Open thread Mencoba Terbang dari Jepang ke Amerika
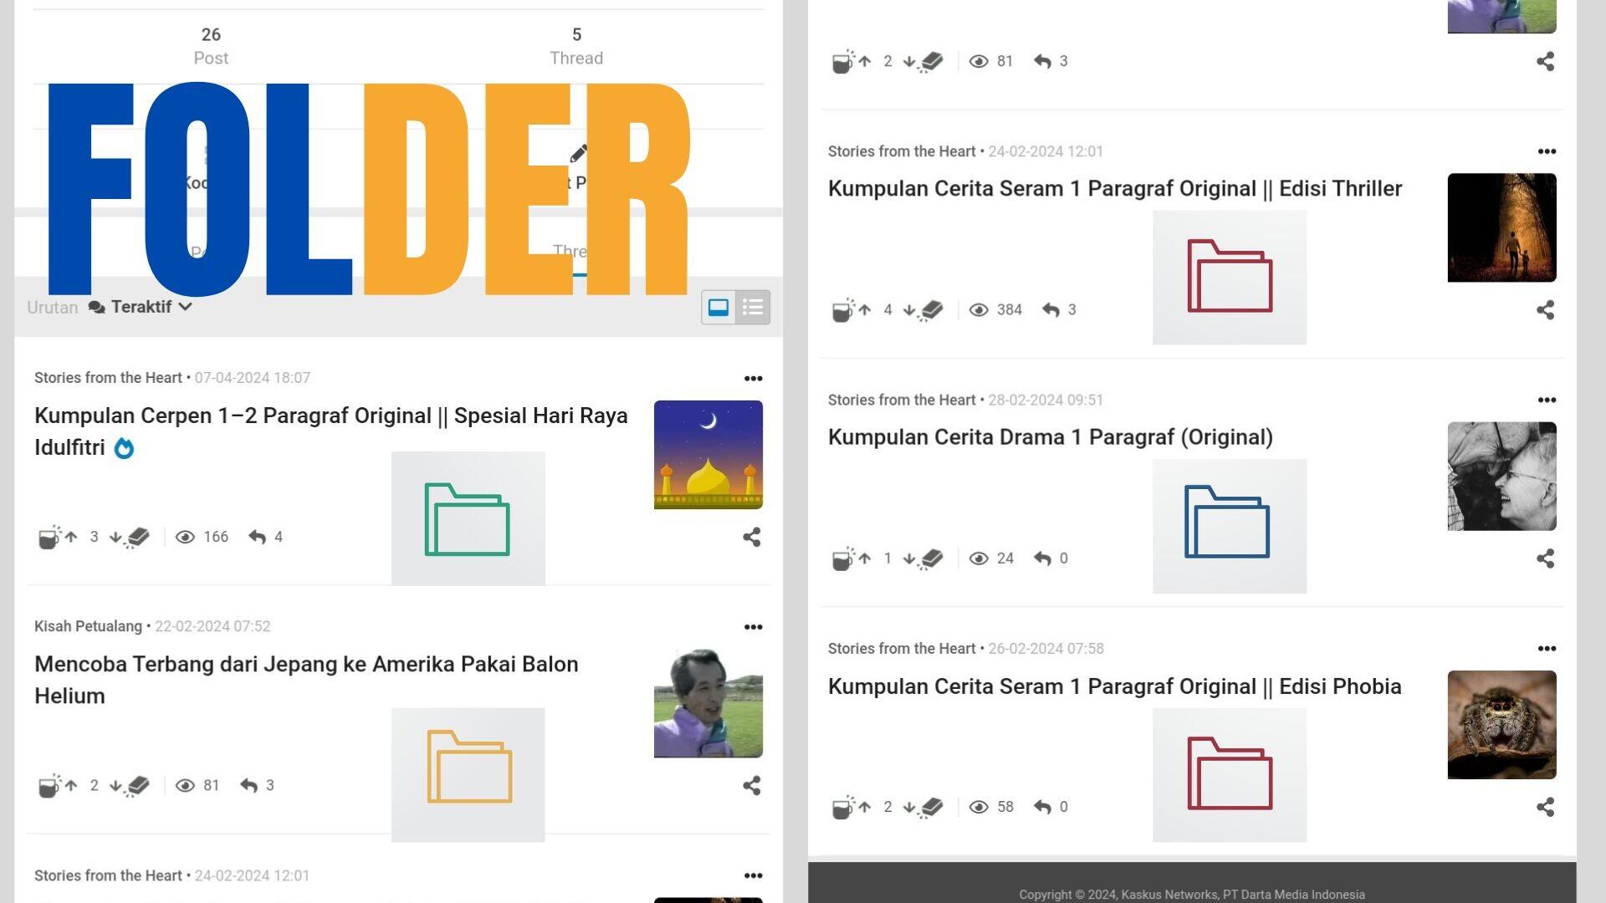Image resolution: width=1606 pixels, height=903 pixels. (306, 680)
